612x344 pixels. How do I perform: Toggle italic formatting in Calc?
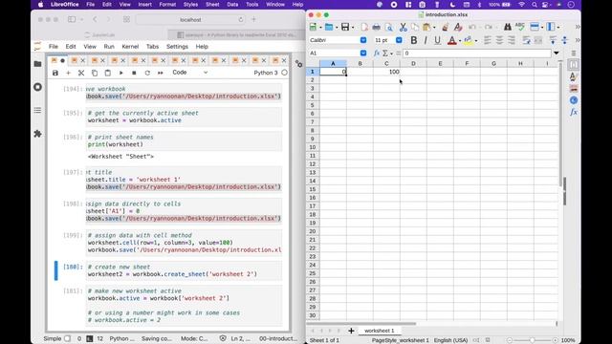coord(426,40)
